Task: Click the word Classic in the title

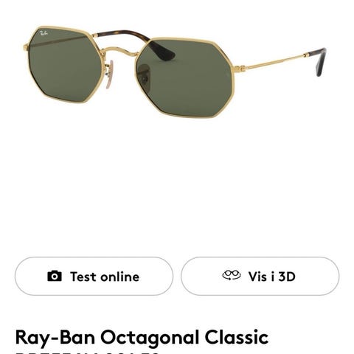Action: (x=237, y=337)
